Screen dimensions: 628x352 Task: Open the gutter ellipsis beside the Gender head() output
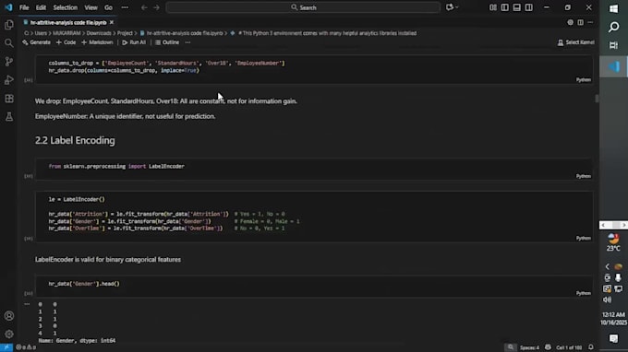coord(27,304)
